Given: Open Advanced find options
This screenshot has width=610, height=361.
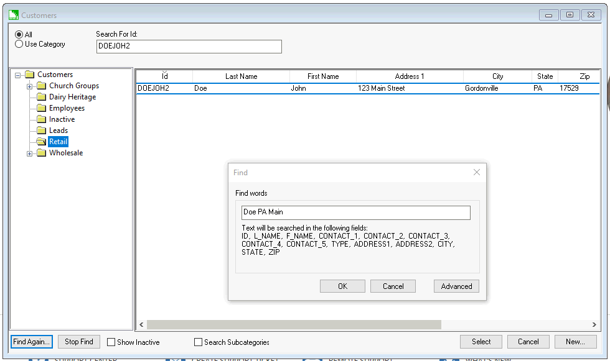Looking at the screenshot, I should pyautogui.click(x=456, y=286).
